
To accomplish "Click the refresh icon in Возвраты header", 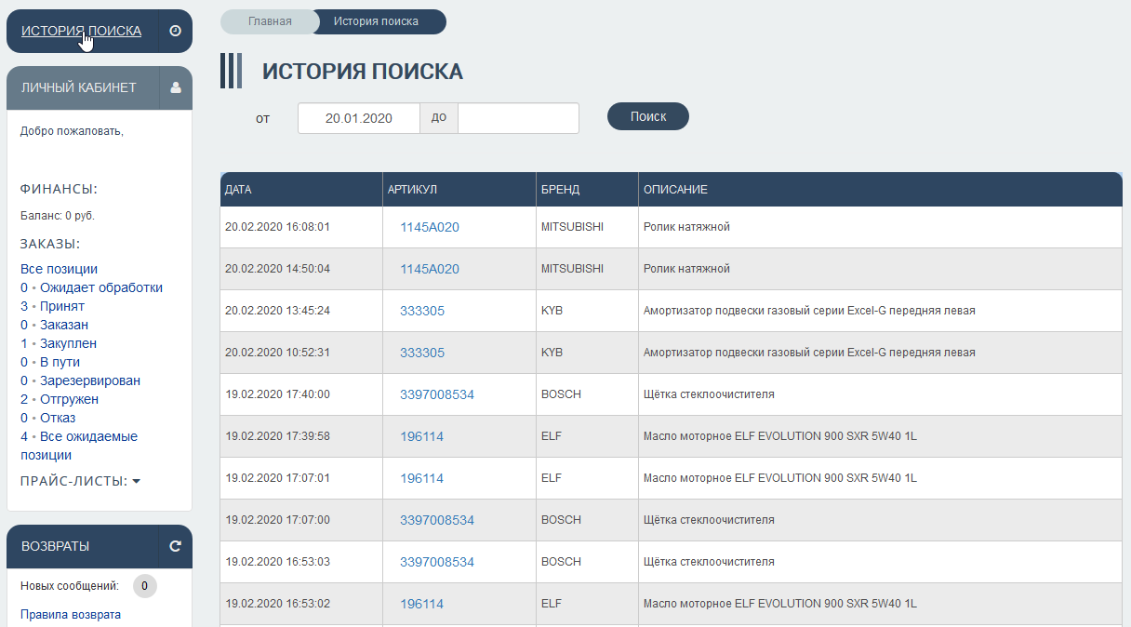I will pyautogui.click(x=175, y=546).
